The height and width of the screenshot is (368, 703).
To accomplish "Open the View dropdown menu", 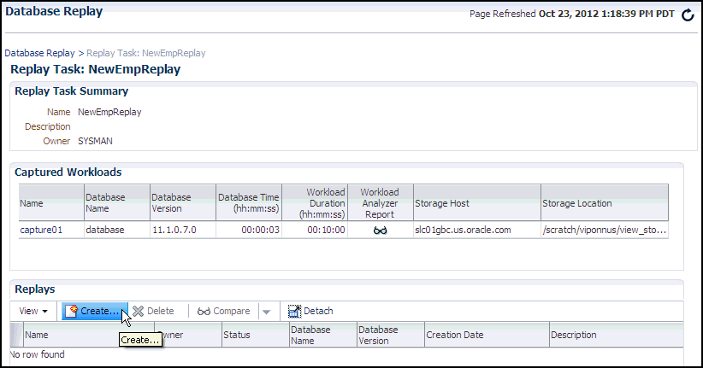I will tap(33, 311).
